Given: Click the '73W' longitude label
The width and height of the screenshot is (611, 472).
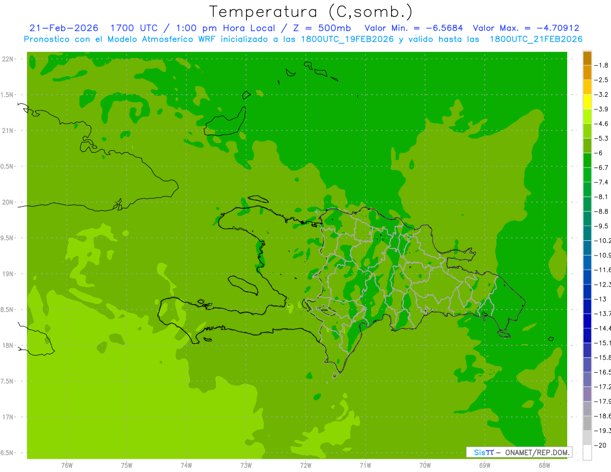Looking at the screenshot, I should (x=246, y=465).
